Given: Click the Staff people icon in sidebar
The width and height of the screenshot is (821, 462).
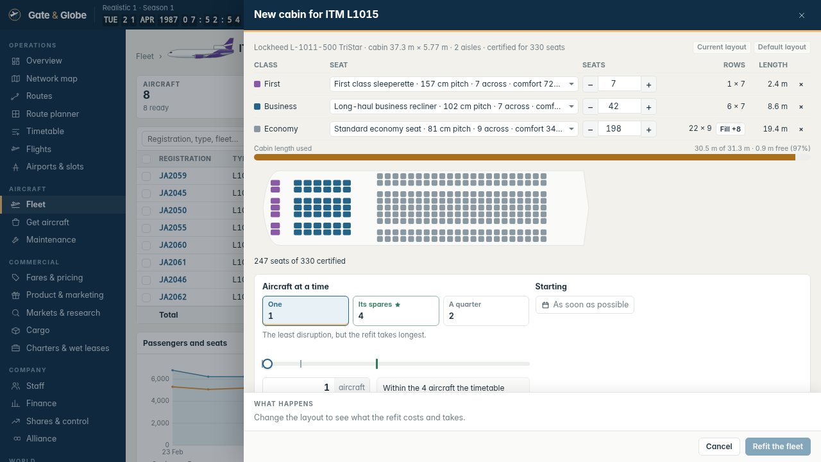Looking at the screenshot, I should [x=15, y=386].
